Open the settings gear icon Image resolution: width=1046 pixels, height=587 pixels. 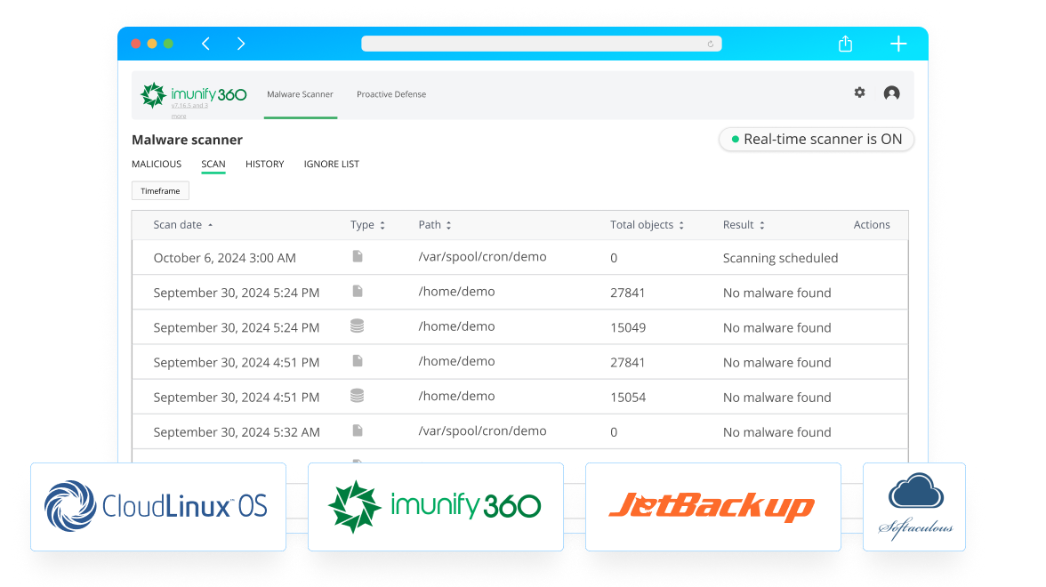coord(859,92)
